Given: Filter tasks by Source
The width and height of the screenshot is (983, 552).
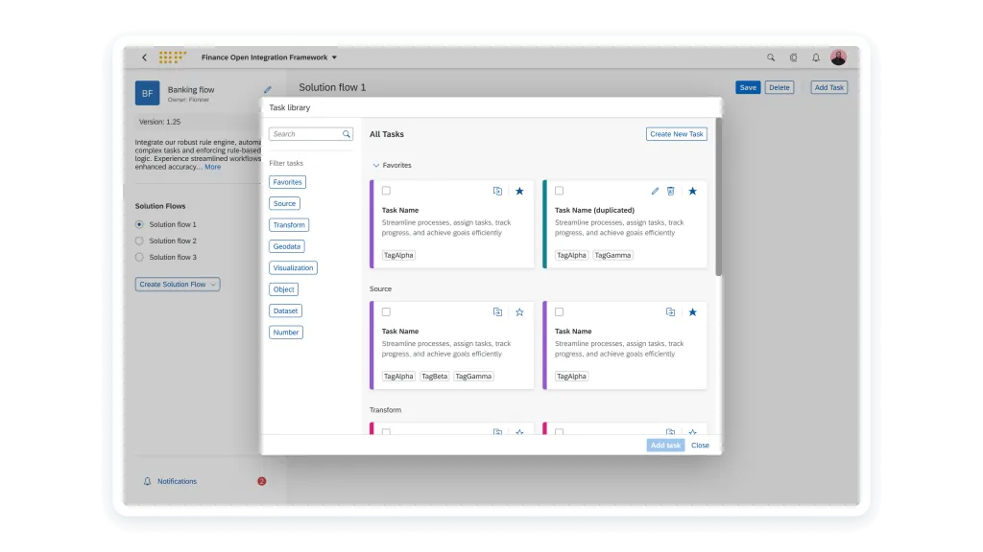Looking at the screenshot, I should (x=284, y=203).
